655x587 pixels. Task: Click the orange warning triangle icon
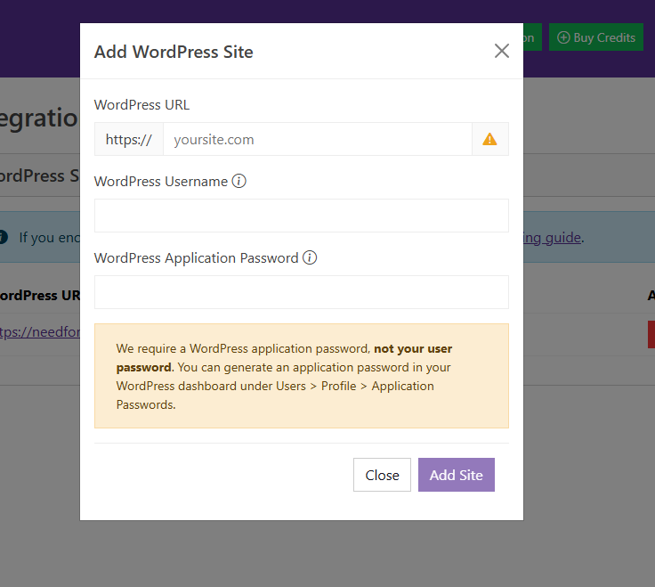click(x=489, y=139)
